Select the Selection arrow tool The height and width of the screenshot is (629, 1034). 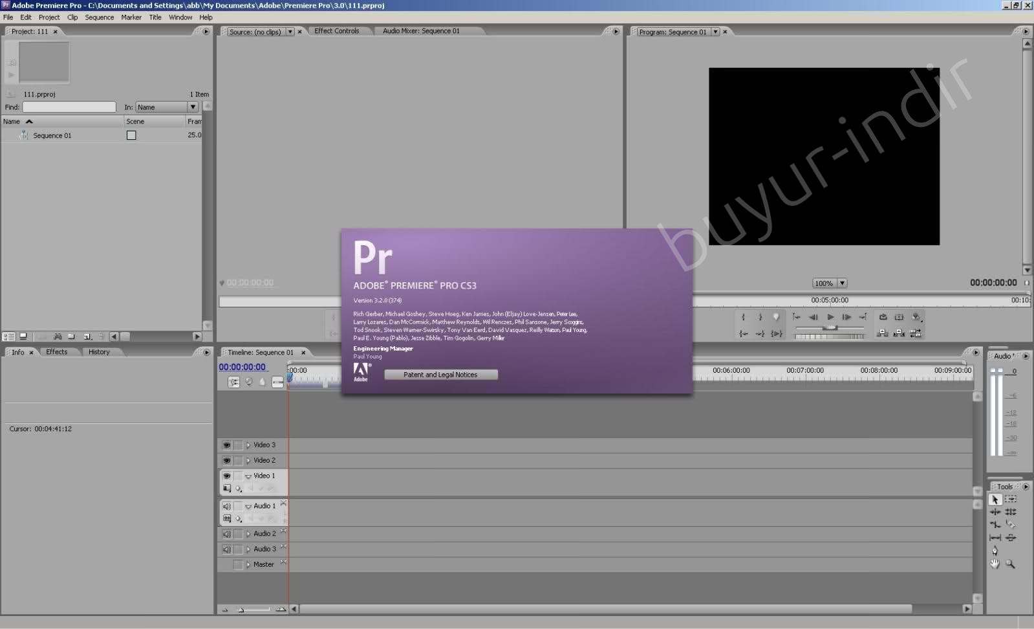(x=995, y=500)
